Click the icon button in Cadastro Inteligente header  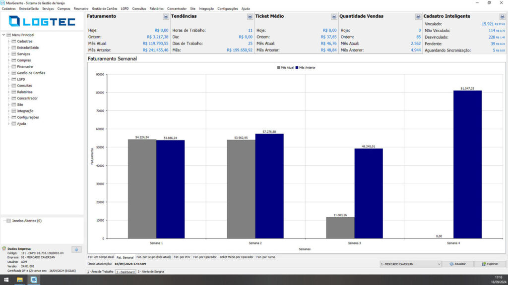pos(502,16)
